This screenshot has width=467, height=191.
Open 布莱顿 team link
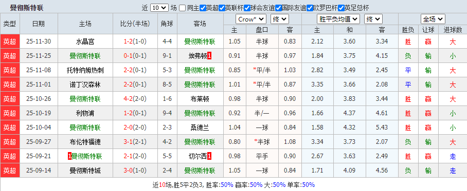pos(200,99)
